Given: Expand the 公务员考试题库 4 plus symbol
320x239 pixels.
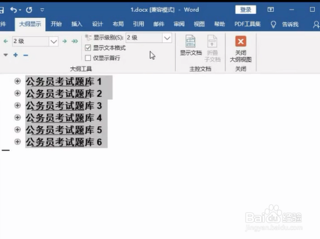Looking at the screenshot, I should coord(18,118).
